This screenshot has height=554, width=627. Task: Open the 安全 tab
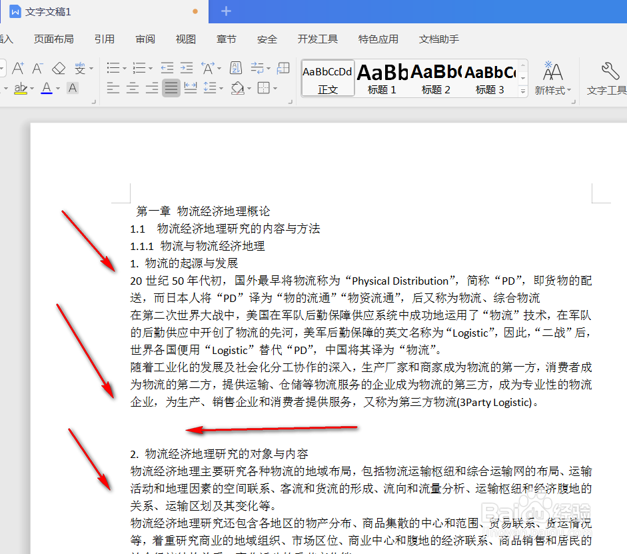267,39
